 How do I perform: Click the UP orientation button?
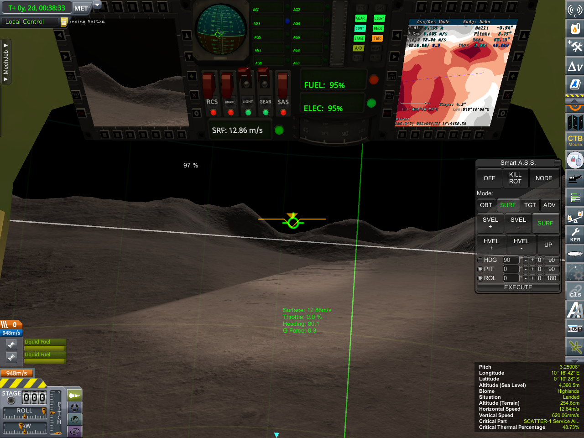tap(548, 245)
